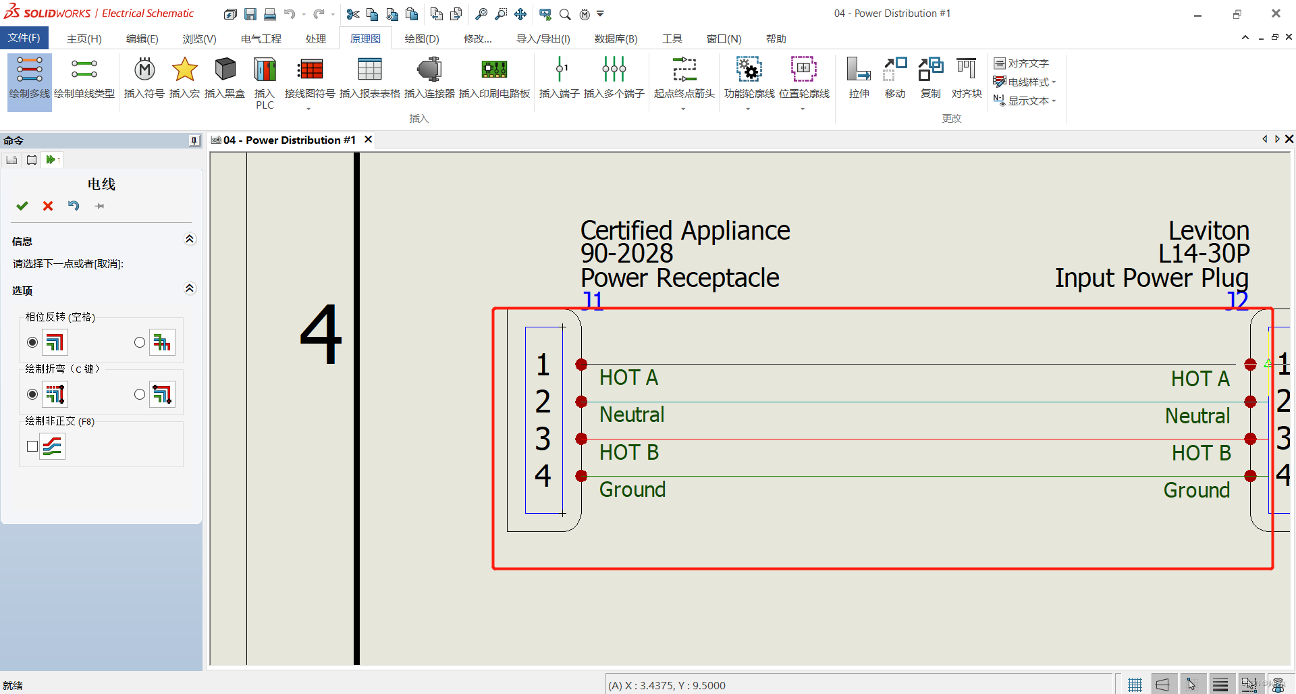
Task: Select the first draw bend radio option
Action: click(x=32, y=394)
